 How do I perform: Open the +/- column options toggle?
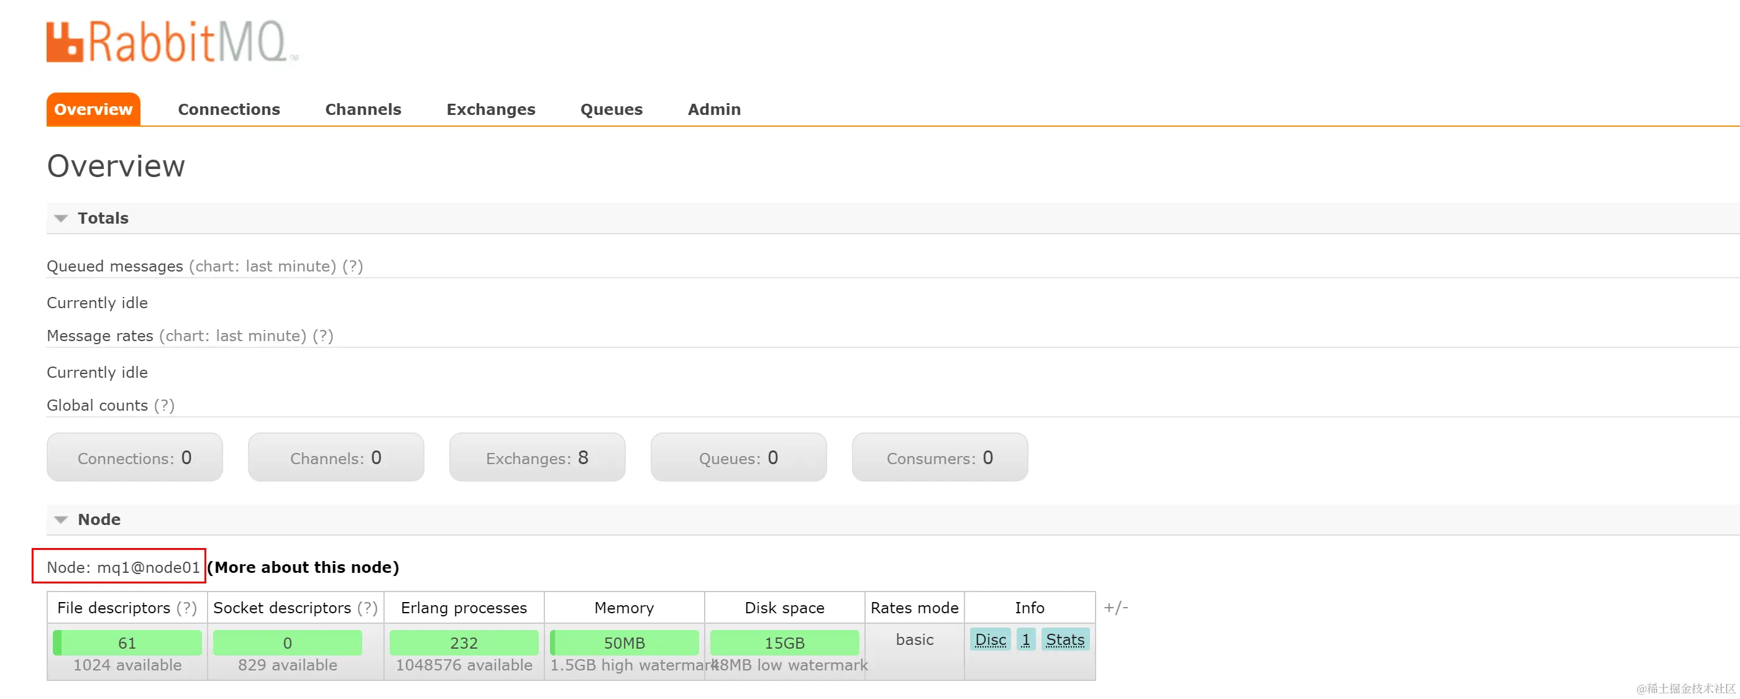[1115, 608]
